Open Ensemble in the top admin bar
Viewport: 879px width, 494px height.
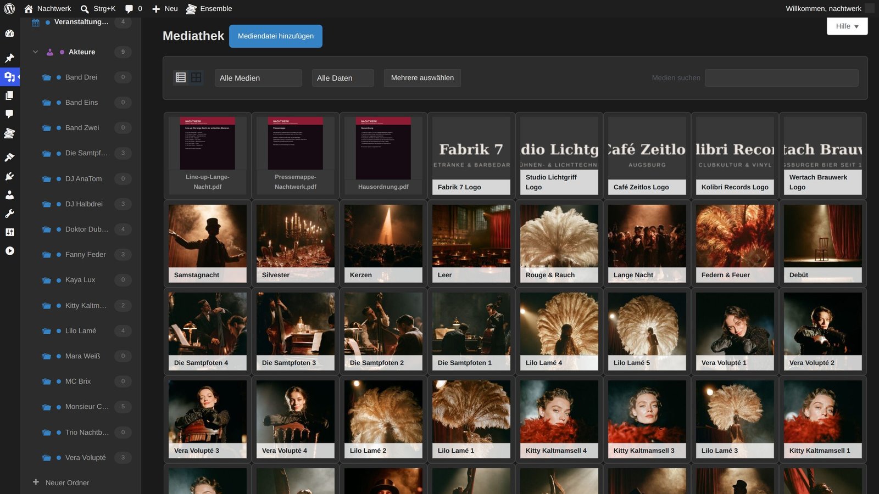[209, 8]
